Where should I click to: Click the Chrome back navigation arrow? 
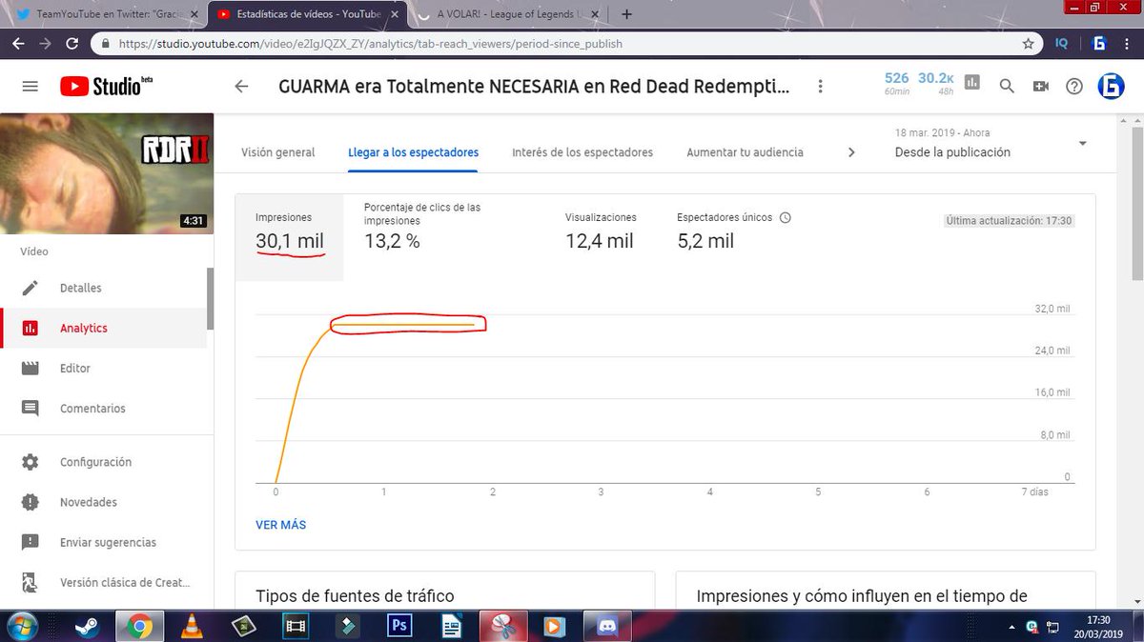tap(19, 44)
